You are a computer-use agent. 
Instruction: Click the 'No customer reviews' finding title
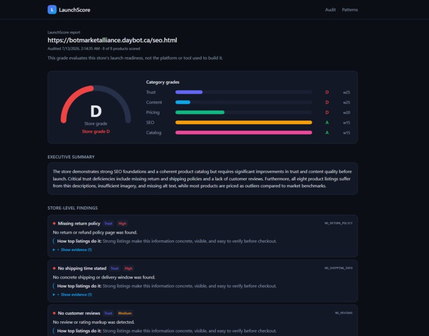[x=79, y=313]
